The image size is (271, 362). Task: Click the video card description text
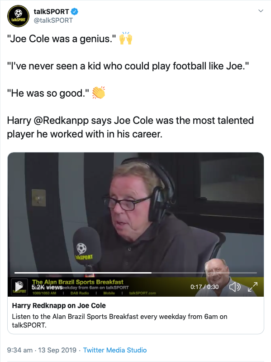click(119, 321)
